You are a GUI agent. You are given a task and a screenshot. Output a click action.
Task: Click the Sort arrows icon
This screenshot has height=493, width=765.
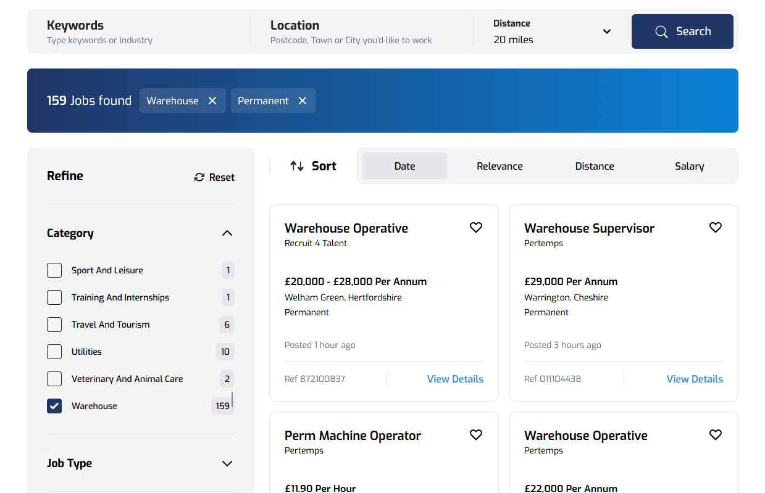297,166
